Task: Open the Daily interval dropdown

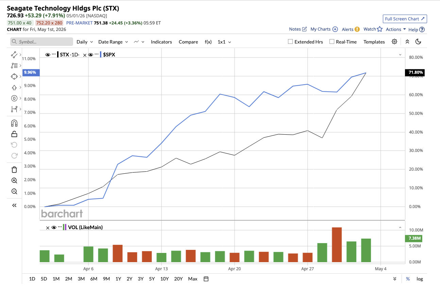Action: (x=85, y=42)
